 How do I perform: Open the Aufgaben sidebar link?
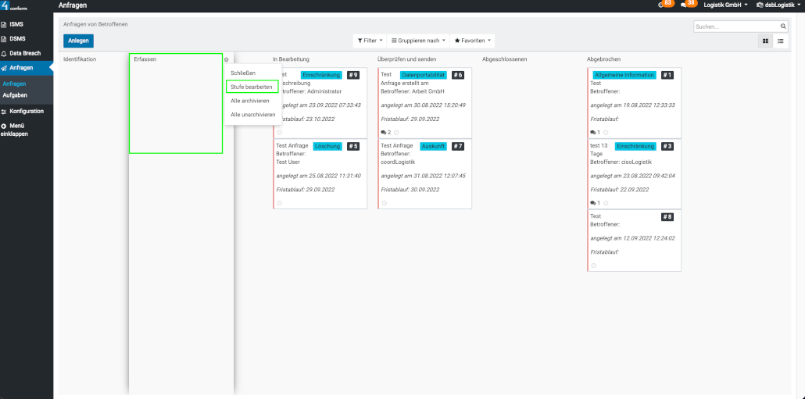click(x=14, y=95)
